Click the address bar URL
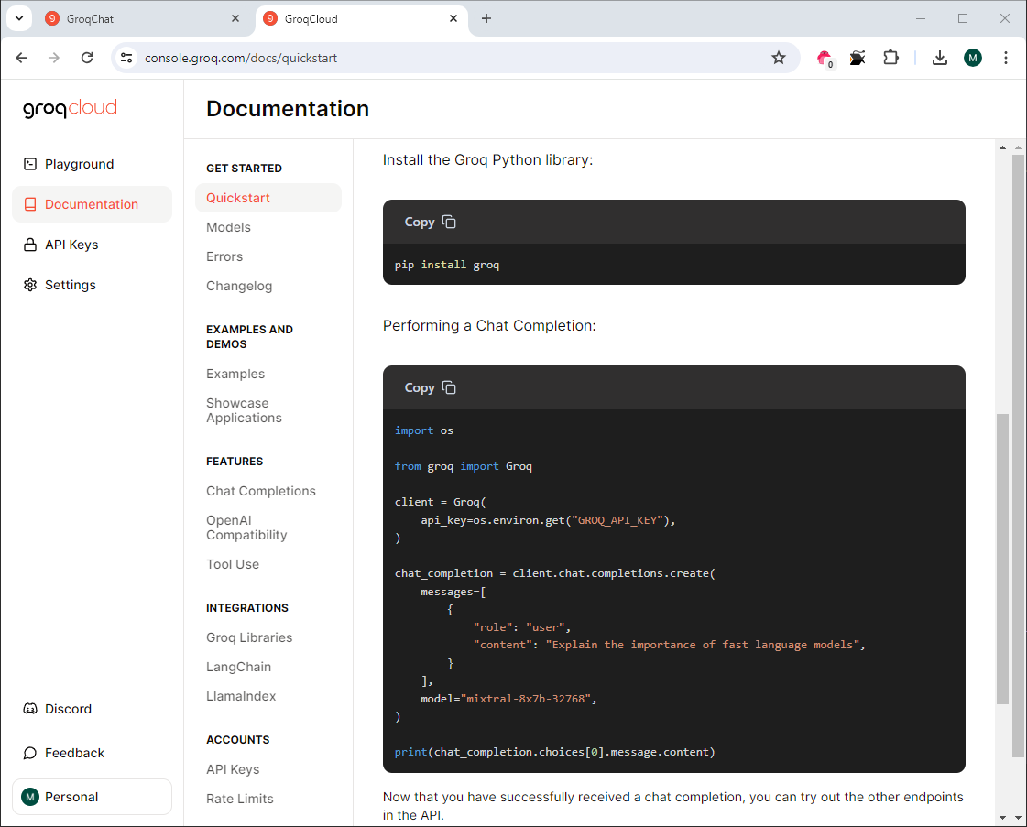Screen dimensions: 1027x827 (241, 58)
